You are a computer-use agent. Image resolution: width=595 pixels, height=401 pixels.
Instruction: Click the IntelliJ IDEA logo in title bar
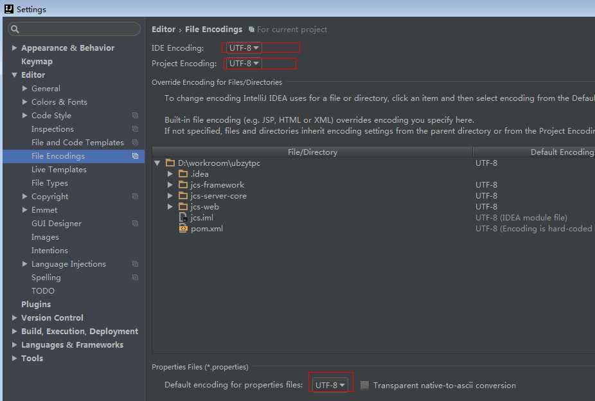point(9,9)
